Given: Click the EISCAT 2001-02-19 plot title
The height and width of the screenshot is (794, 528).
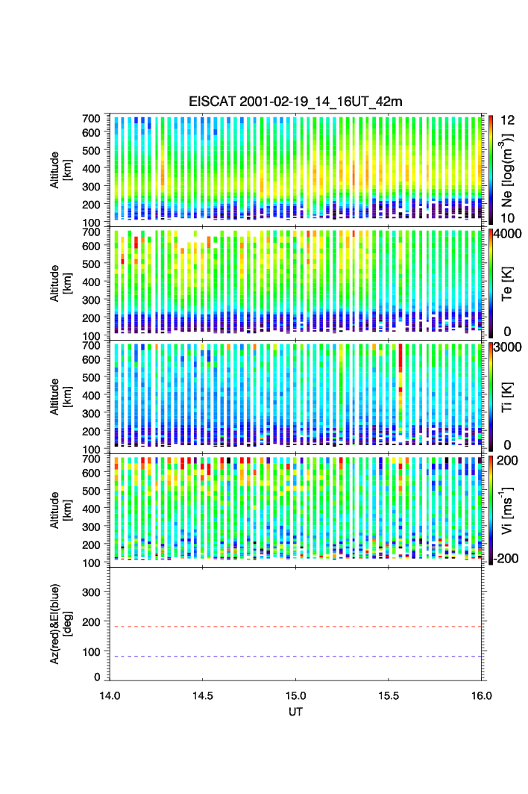Looking at the screenshot, I should [x=296, y=102].
